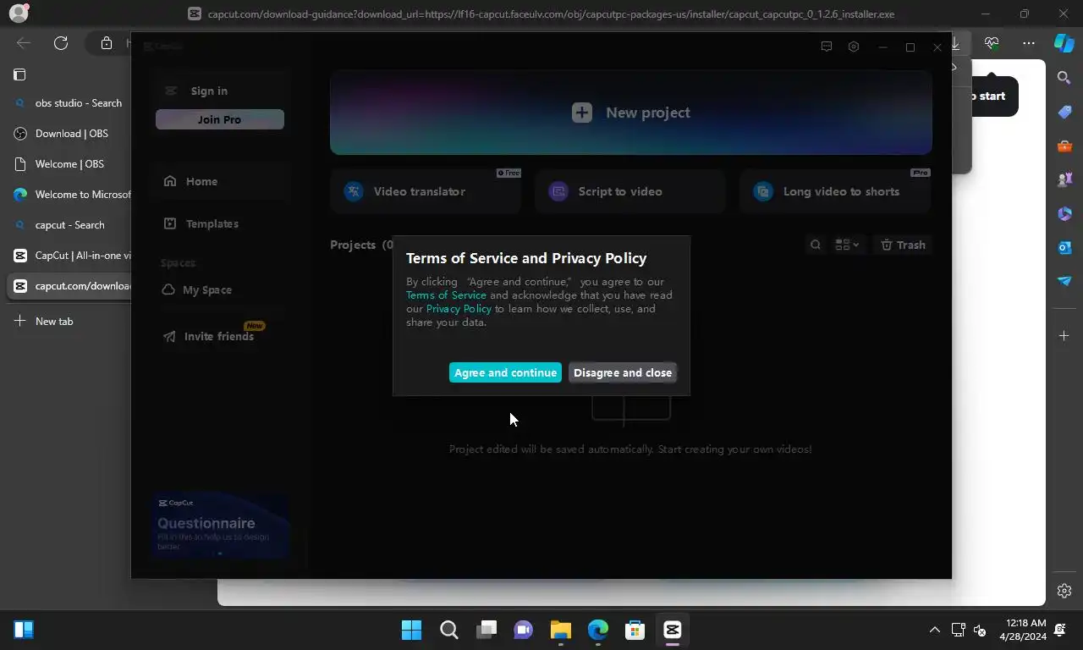Switch to Welcome to Microsoft tab
The height and width of the screenshot is (650, 1083).
pos(69,195)
